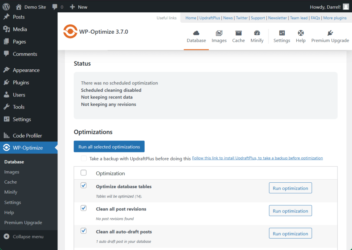Select Database submenu item in sidebar

[14, 162]
